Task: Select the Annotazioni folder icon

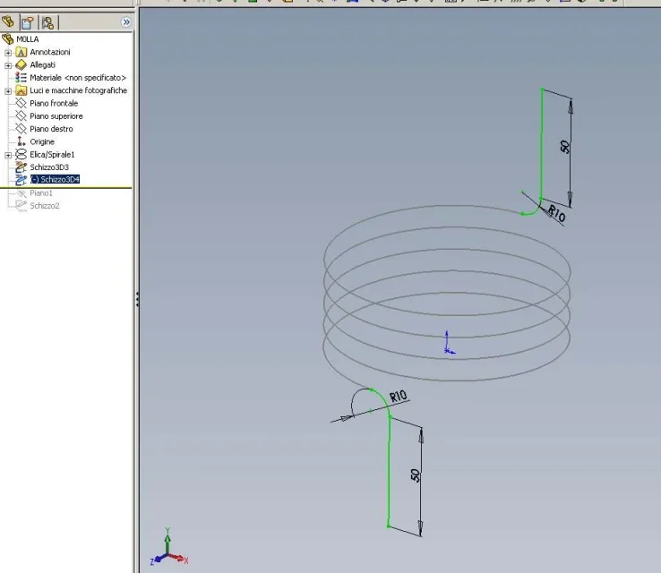Action: 21,52
